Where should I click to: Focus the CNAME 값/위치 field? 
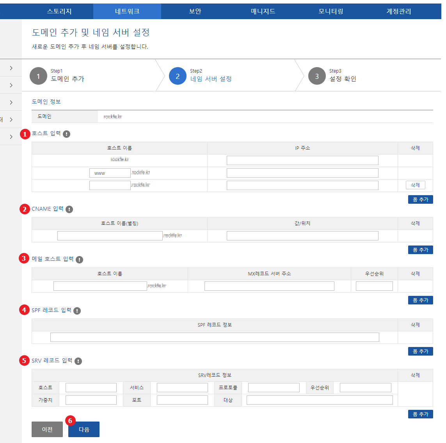click(302, 236)
